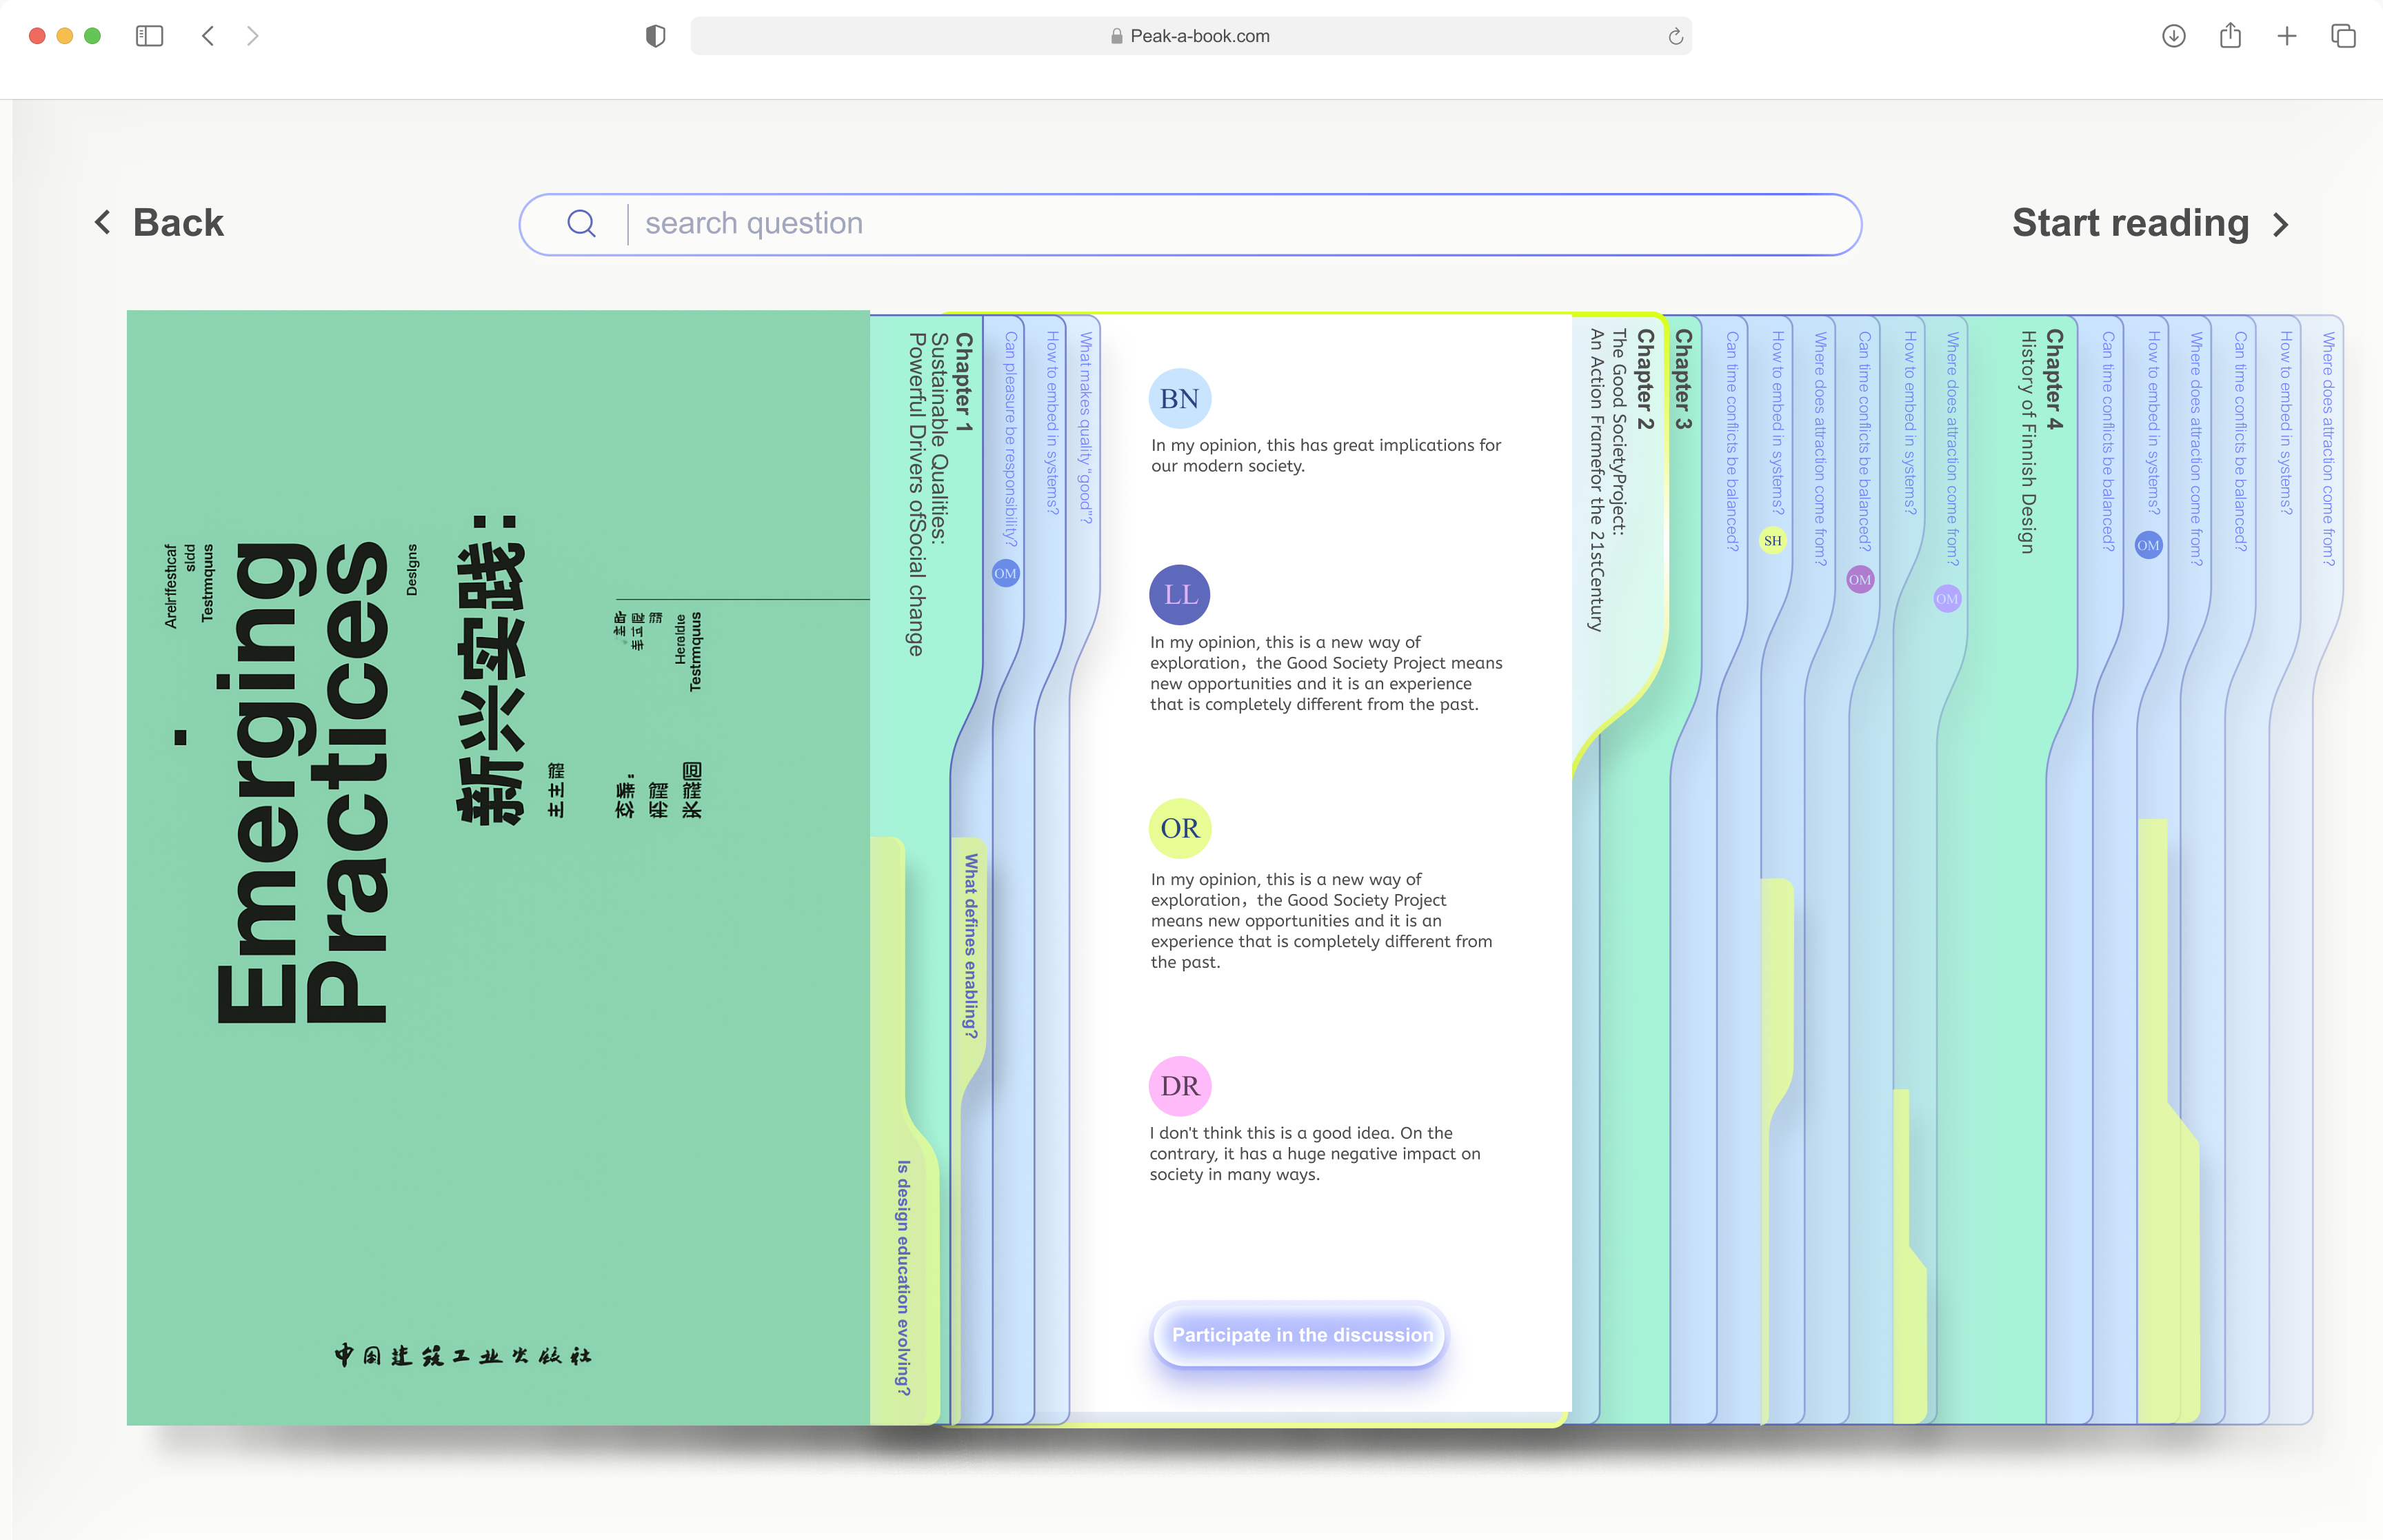Click the Start reading chevron arrow

tap(2281, 224)
